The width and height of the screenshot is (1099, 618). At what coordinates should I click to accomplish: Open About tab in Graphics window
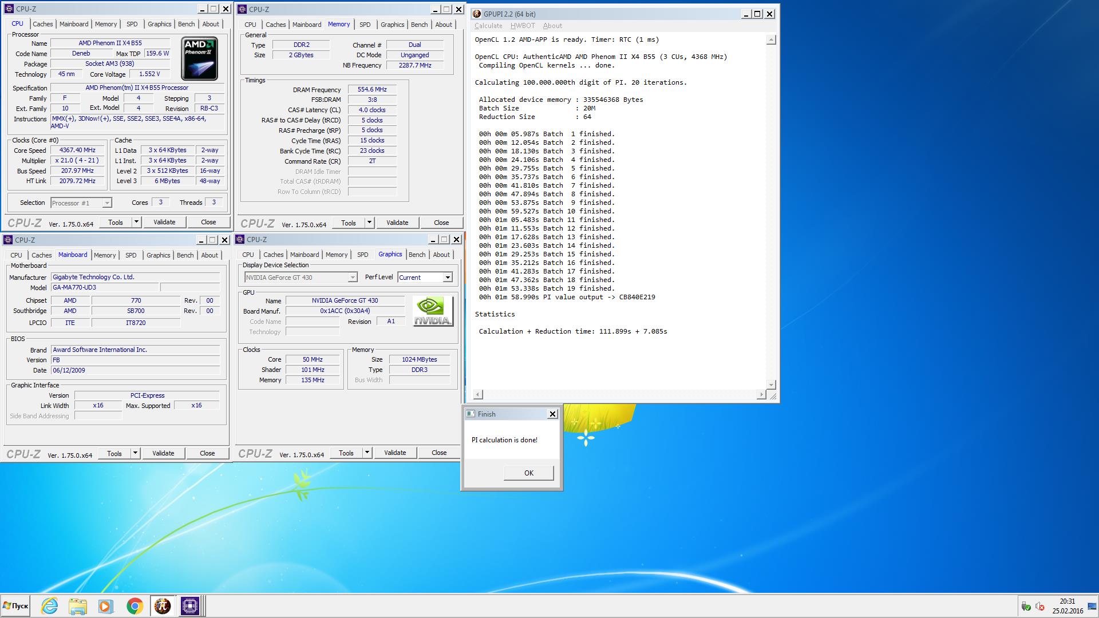[441, 255]
